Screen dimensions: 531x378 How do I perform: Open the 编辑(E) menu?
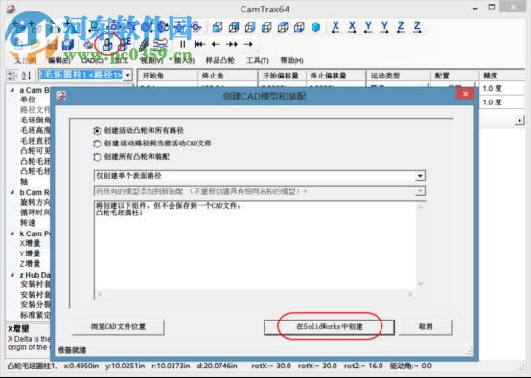coord(58,61)
